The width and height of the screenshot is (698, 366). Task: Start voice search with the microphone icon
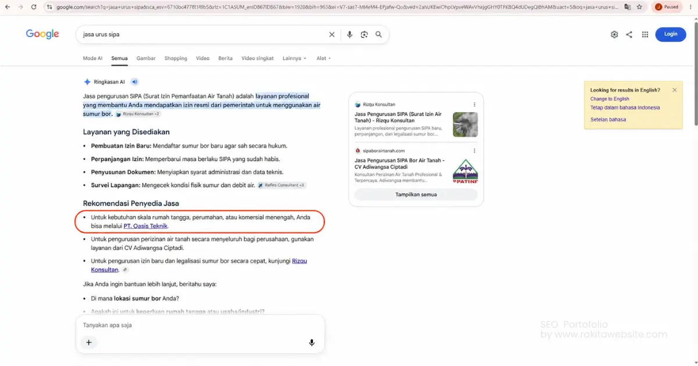coord(350,34)
